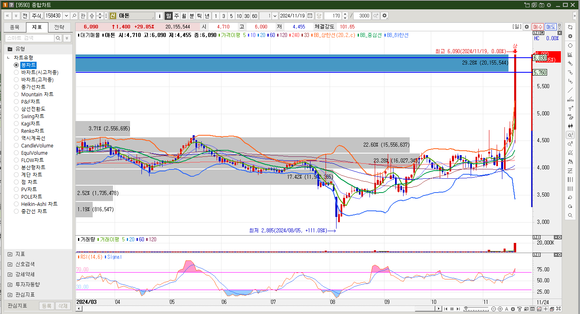Screen dimensions: 580x314
Task: Collapse the 차트유형 tree node
Action: click(8, 58)
